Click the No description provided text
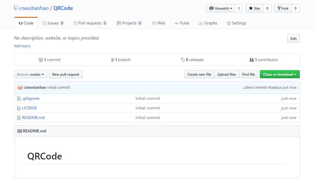Screen dimensions: 315x185 click(57, 38)
